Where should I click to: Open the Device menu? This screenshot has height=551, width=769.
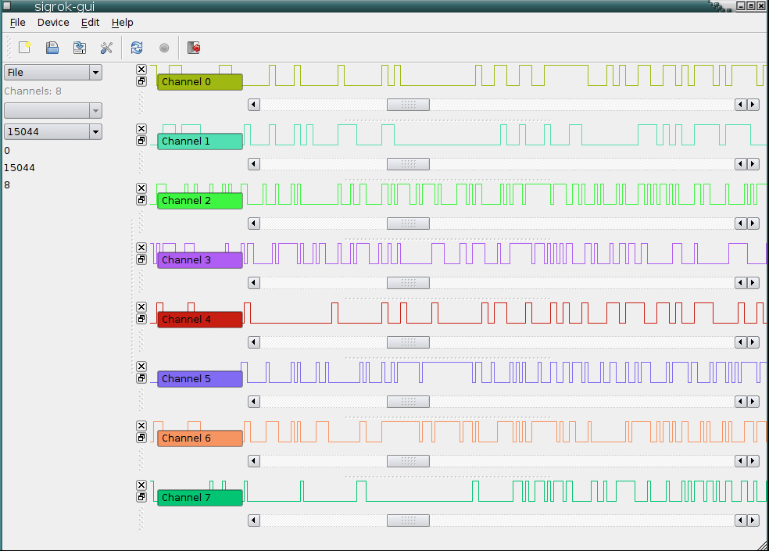click(x=53, y=23)
